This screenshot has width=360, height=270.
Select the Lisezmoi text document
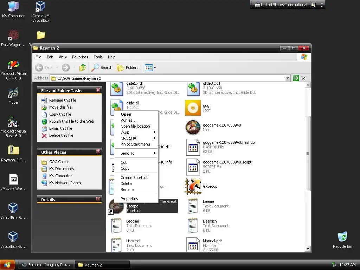point(131,245)
